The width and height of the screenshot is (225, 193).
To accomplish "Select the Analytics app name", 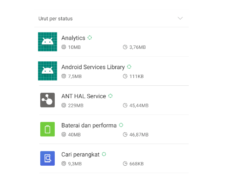I will [73, 38].
